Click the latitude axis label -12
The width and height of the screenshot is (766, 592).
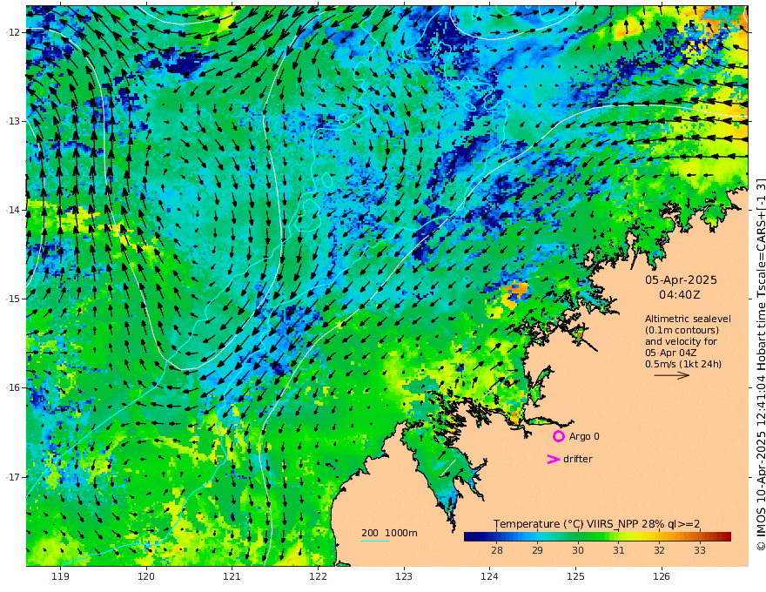coord(13,32)
